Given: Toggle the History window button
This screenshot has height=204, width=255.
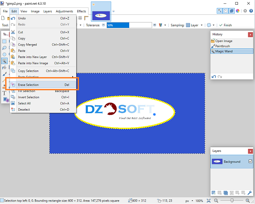Looking at the screenshot, I should tap(226, 11).
